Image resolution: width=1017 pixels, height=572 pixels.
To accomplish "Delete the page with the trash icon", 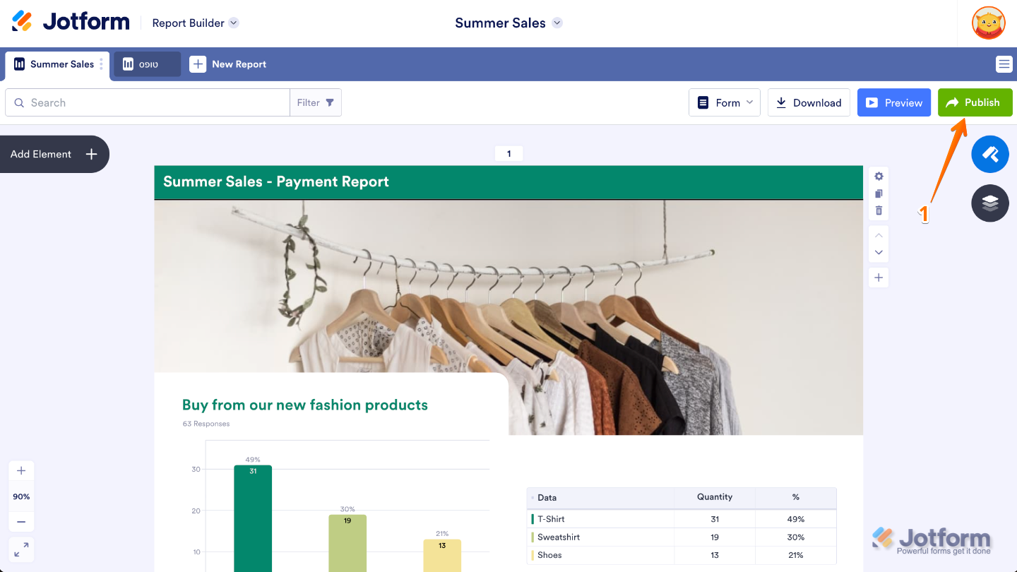I will [x=878, y=210].
